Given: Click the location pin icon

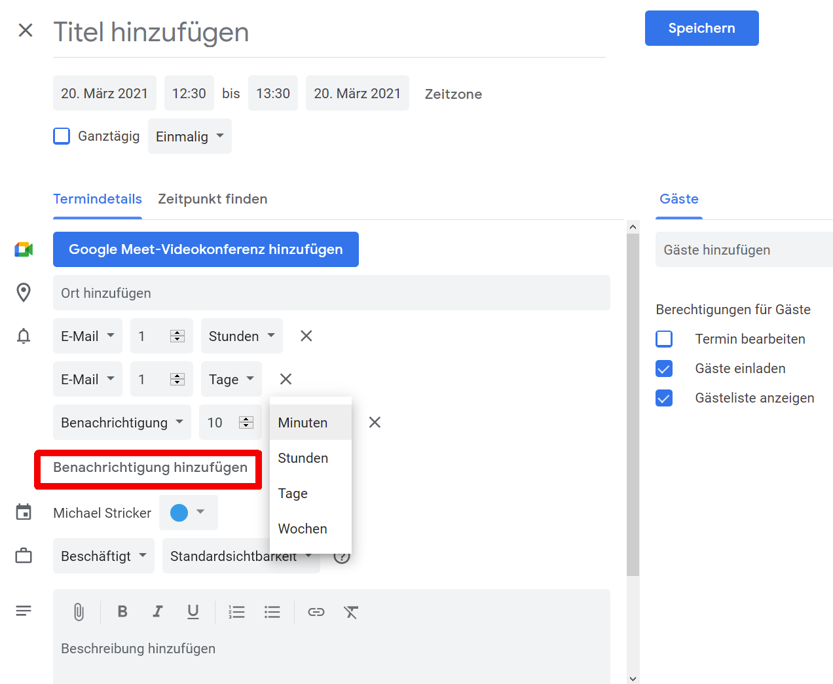Looking at the screenshot, I should (x=24, y=293).
